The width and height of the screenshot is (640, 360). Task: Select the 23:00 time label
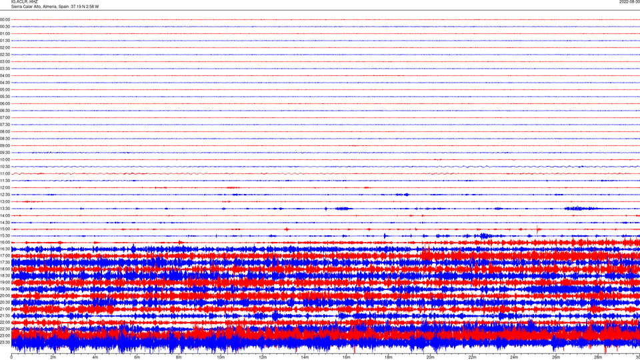tap(5, 335)
